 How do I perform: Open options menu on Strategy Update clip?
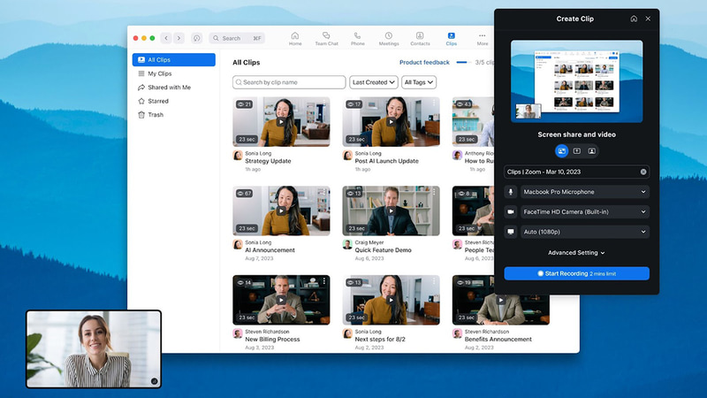point(324,104)
